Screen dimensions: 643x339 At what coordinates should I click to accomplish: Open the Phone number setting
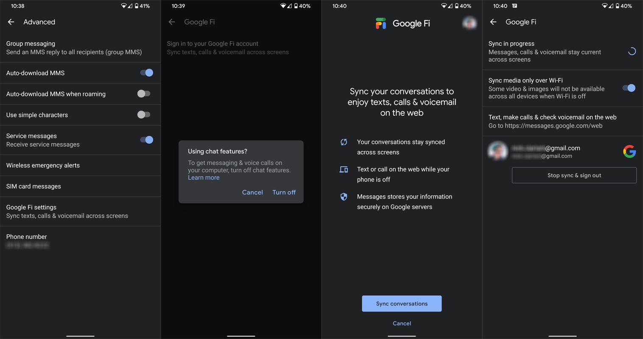coord(80,241)
